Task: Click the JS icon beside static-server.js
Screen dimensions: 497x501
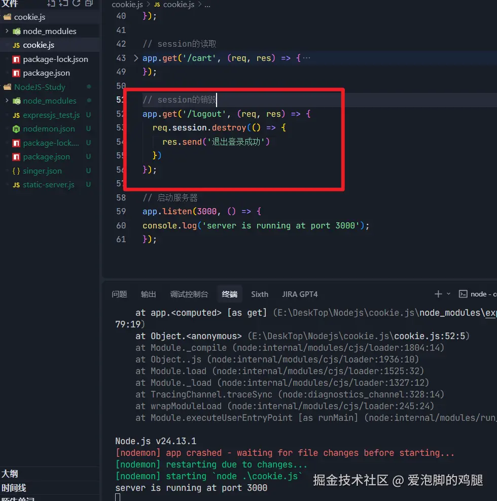Action: (x=16, y=185)
